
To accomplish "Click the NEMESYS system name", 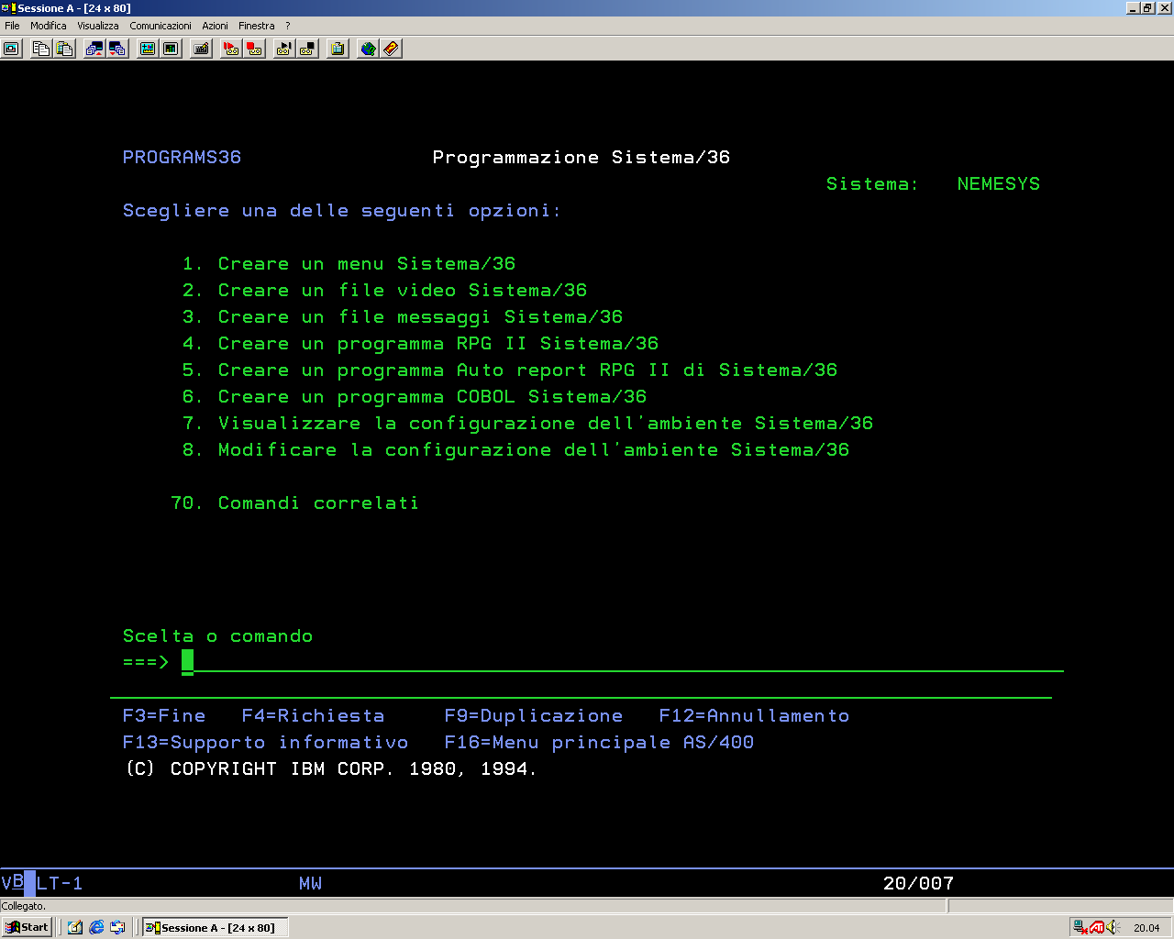I will (x=999, y=184).
